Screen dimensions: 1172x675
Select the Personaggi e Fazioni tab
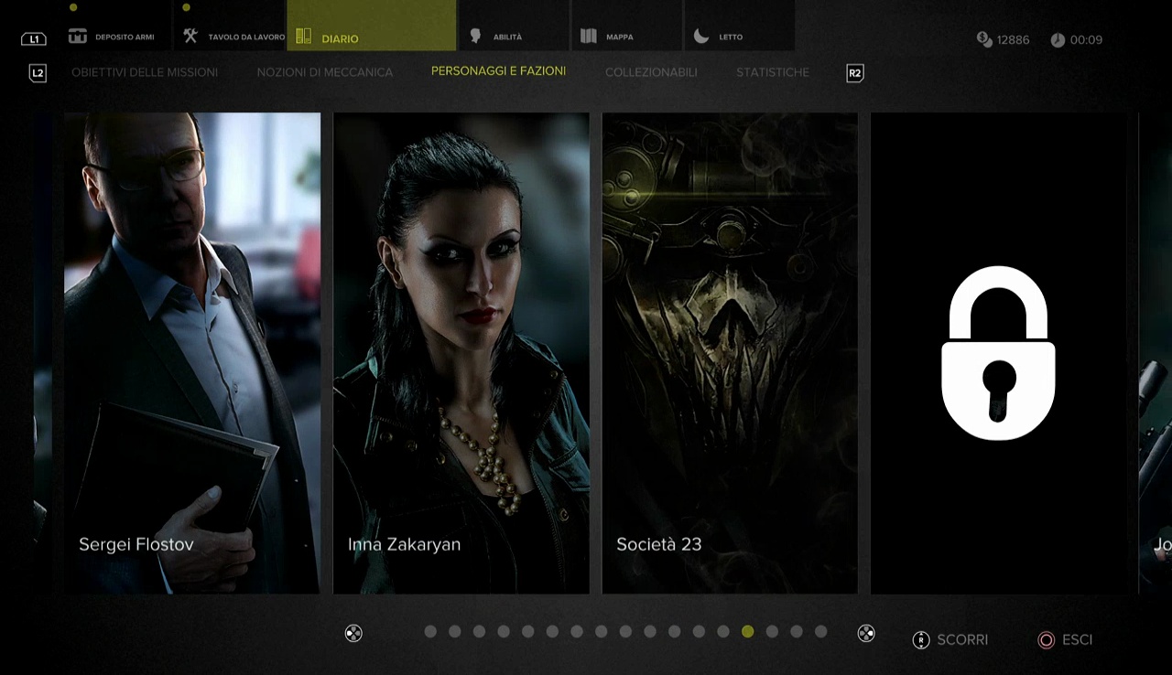(499, 70)
